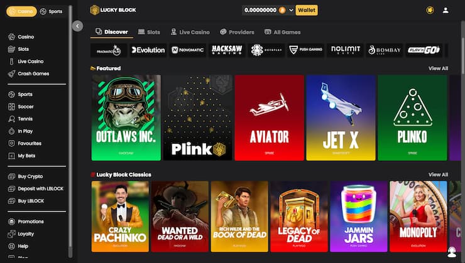Screen dimensions: 465x263
Task: Open the Wallet button
Action: (x=307, y=11)
